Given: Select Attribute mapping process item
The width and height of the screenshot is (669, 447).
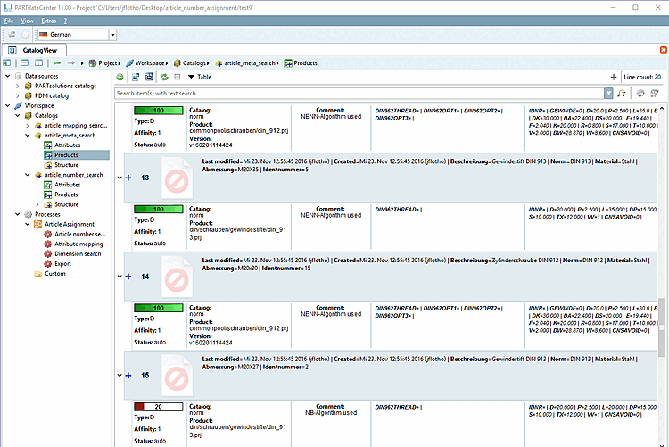Looking at the screenshot, I should [x=78, y=244].
